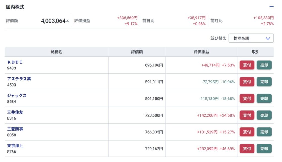
Task: Click the 銘柄名 column header
Action: 56,52
